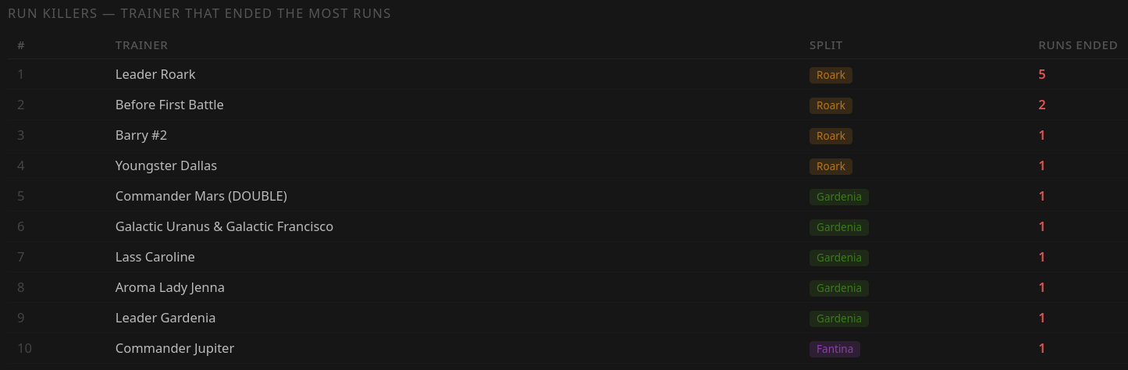The image size is (1128, 370).
Task: Click the Youngster Dallas trainer name
Action: click(166, 165)
